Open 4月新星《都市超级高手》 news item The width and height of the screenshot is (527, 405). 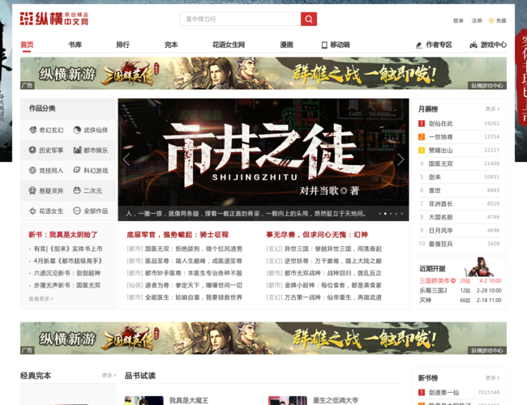(67, 261)
